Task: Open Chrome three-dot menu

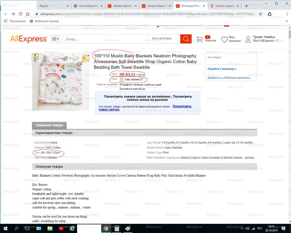Action: point(287,14)
